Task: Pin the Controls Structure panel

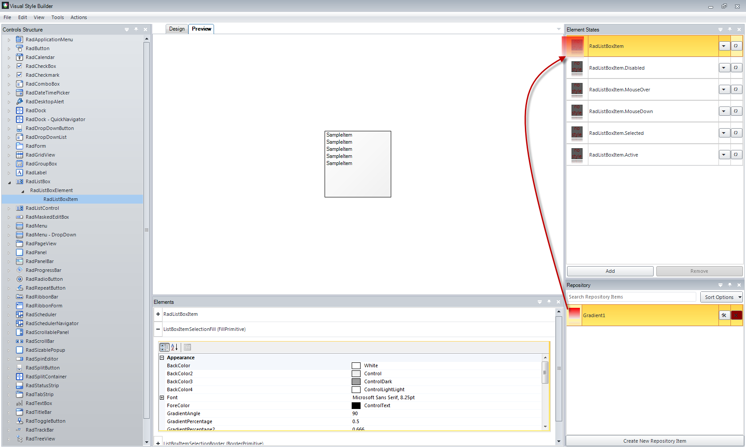Action: click(136, 30)
